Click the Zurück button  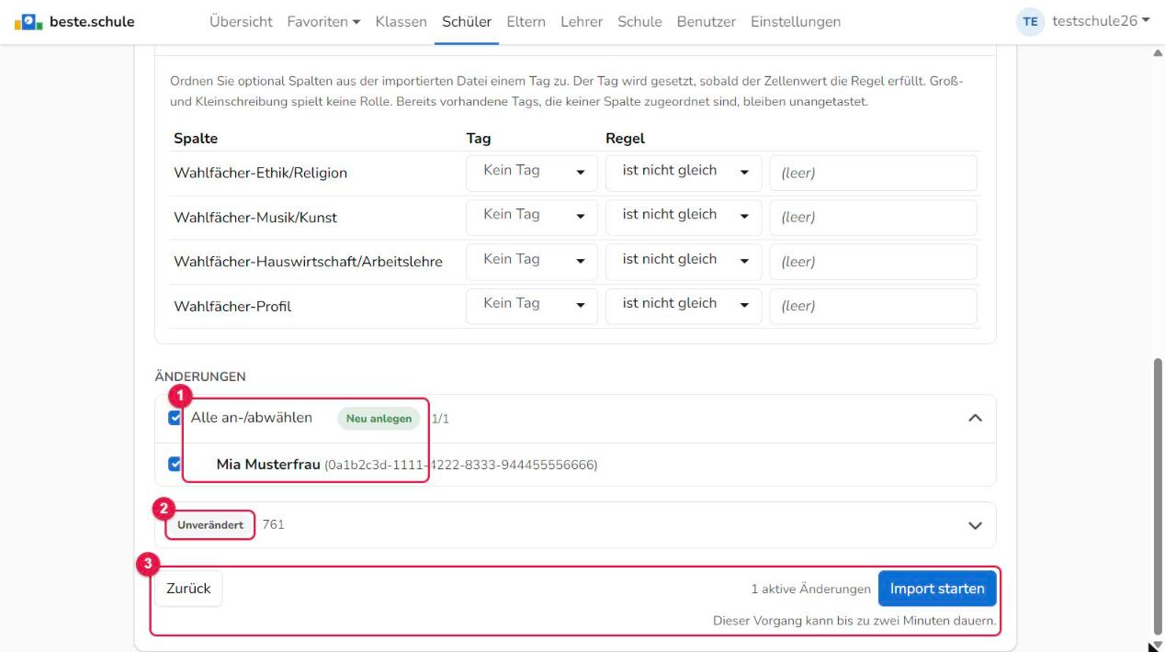point(188,589)
